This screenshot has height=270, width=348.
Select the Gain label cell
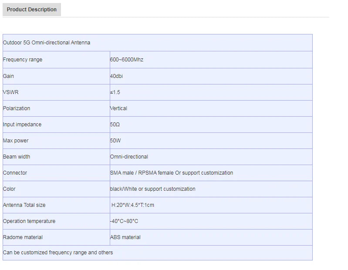click(x=56, y=76)
